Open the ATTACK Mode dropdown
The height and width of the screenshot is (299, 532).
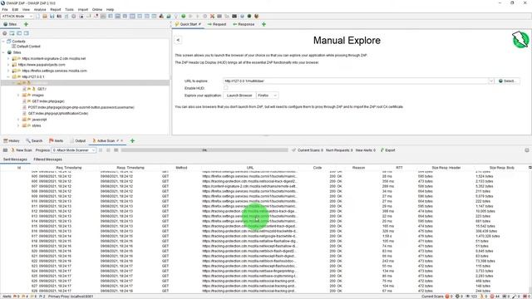[x=17, y=16]
